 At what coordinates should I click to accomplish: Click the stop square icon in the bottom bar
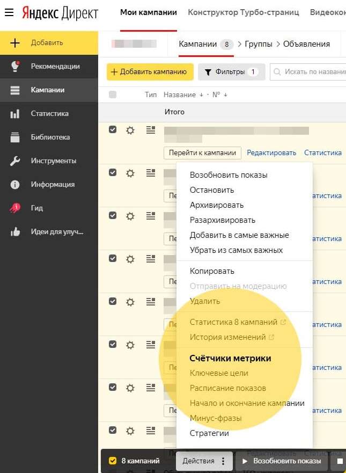point(340,461)
